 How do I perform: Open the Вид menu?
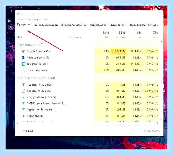pyautogui.click(x=46, y=19)
